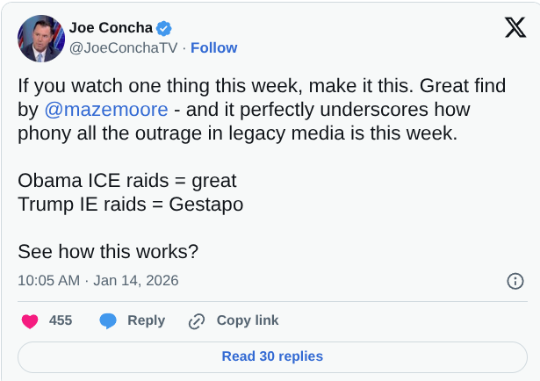This screenshot has height=381, width=540.
Task: Click the 455 likes count
Action: (x=61, y=320)
